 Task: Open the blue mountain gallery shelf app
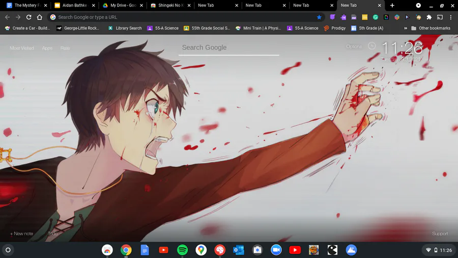pos(351,250)
